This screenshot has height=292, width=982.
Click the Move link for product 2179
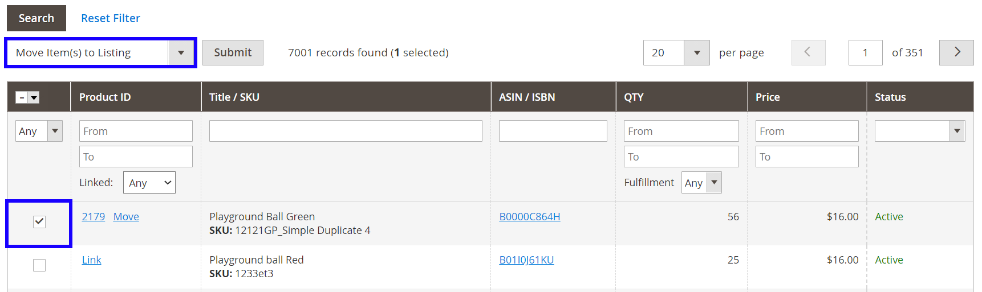coord(126,217)
